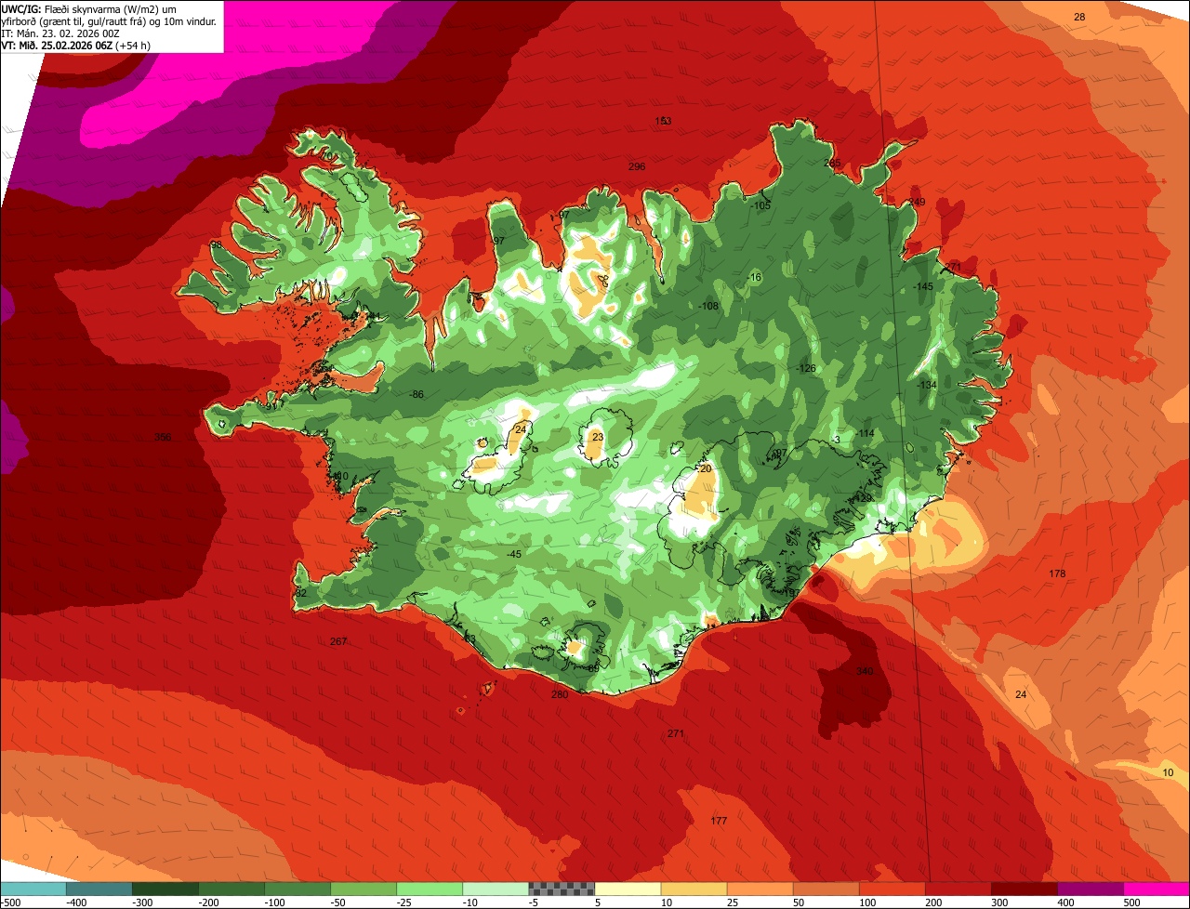This screenshot has height=909, width=1190.
Task: Choose the light green -25 to -10 swatch
Action: (429, 889)
